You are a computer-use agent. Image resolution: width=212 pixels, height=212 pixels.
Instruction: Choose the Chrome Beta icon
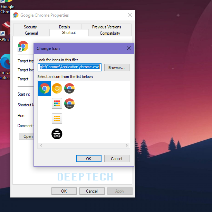[69, 104]
